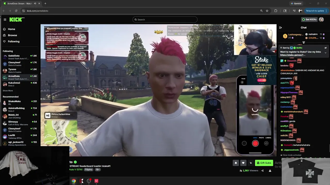
Task: Open Chrome extensions puzzle icon
Action: 276,11
